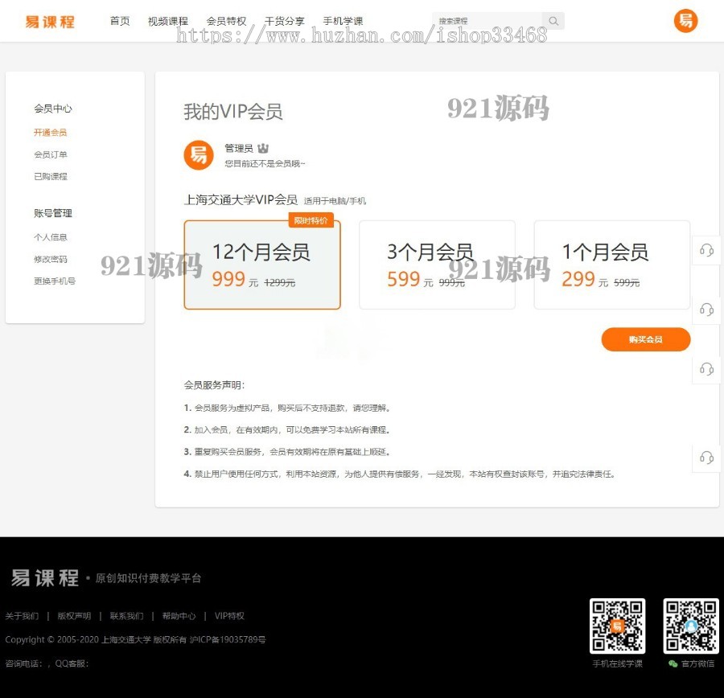Open the 帮助中心 footer link
This screenshot has height=698, width=724.
(179, 616)
